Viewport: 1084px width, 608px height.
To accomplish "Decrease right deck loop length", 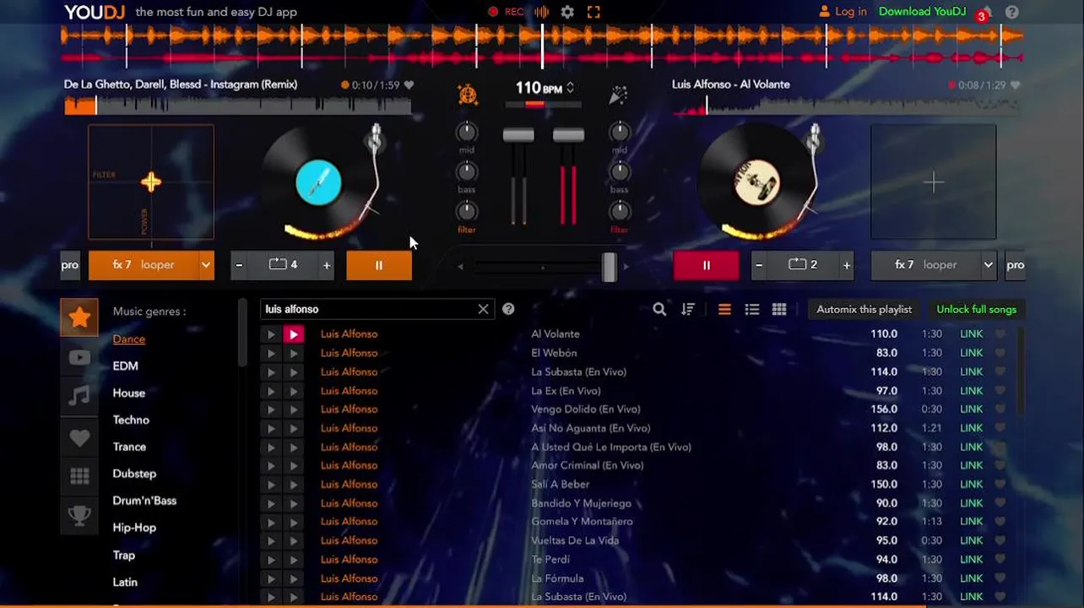I will [759, 265].
